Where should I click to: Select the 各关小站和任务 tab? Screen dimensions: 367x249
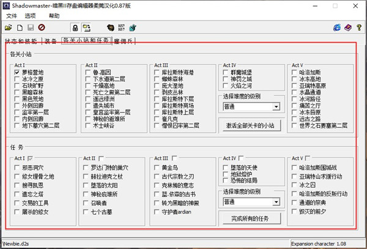pos(86,40)
